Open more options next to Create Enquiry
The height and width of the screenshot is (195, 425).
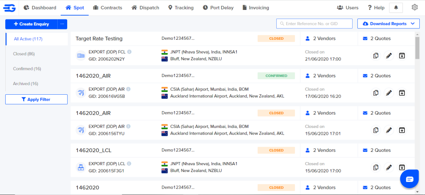point(62,24)
